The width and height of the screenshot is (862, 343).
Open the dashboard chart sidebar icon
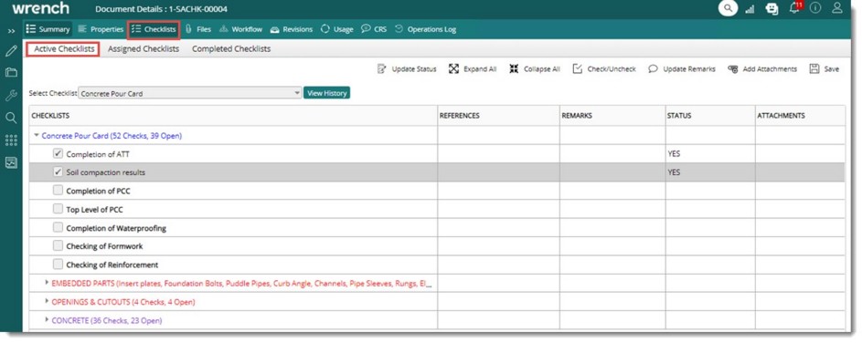[x=11, y=162]
